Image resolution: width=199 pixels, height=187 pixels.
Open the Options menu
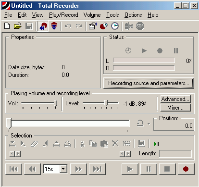tap(133, 15)
